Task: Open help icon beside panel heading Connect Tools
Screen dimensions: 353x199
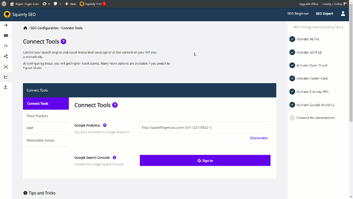Action: click(x=115, y=105)
